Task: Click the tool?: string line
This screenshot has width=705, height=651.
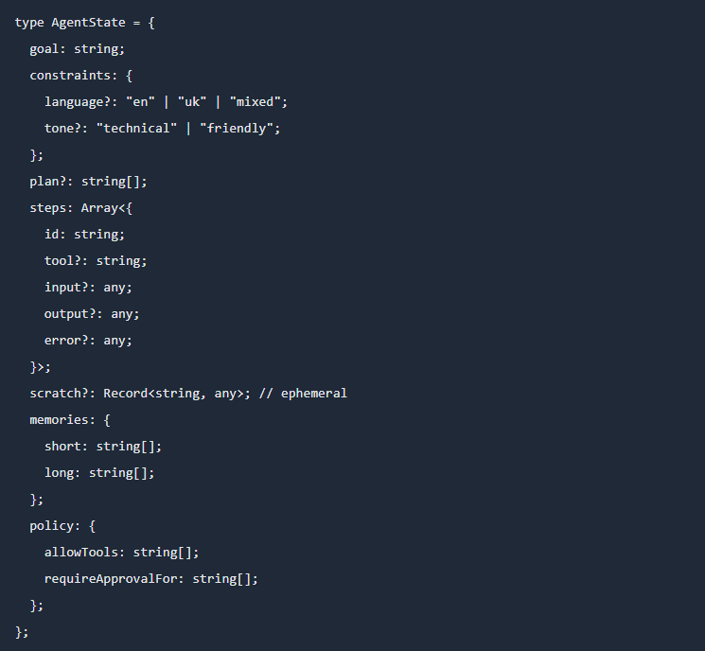Action: click(x=96, y=260)
